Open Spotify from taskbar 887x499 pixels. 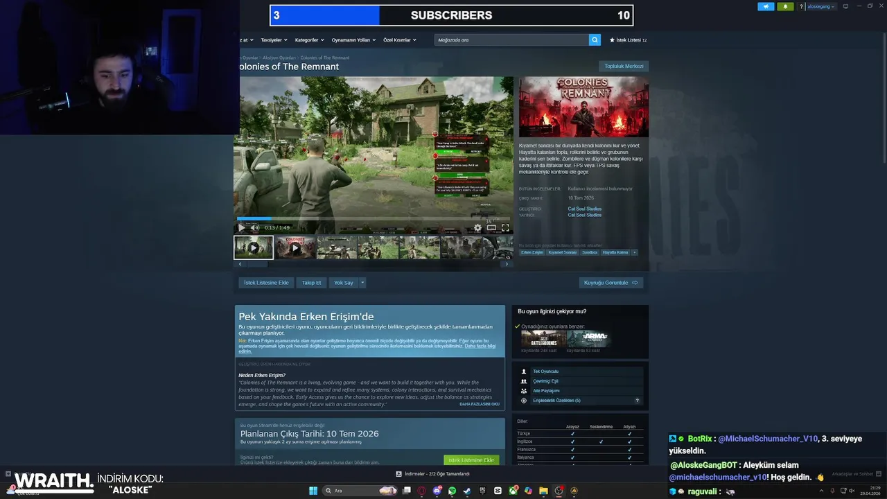click(452, 491)
